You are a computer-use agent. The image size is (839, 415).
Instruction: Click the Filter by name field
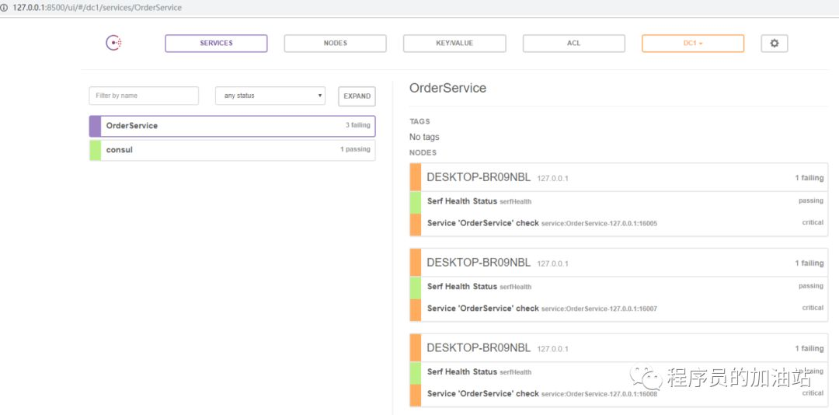[144, 96]
